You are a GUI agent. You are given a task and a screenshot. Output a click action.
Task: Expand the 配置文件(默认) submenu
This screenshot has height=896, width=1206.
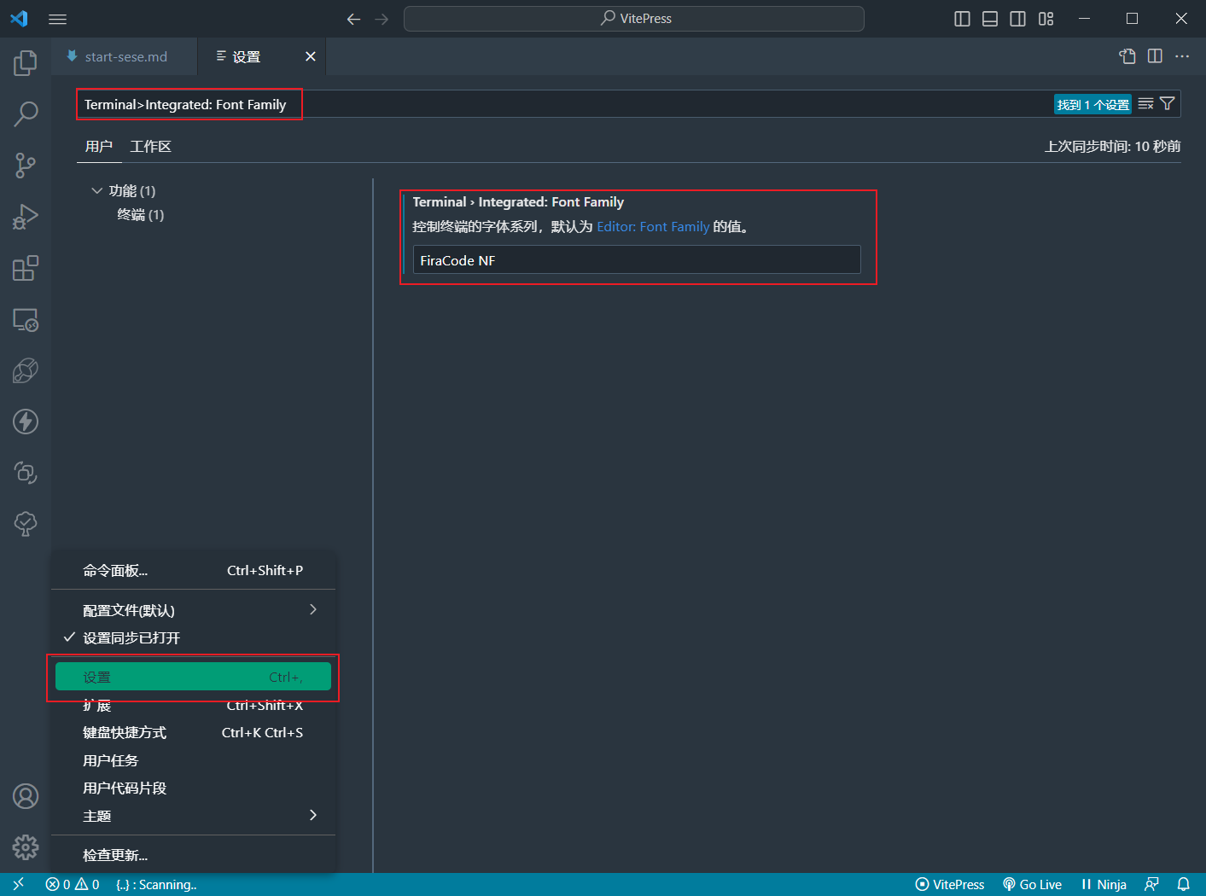(193, 610)
